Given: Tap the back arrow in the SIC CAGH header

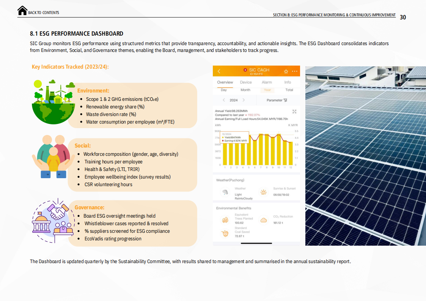Looking at the screenshot, I should pyautogui.click(x=219, y=71).
